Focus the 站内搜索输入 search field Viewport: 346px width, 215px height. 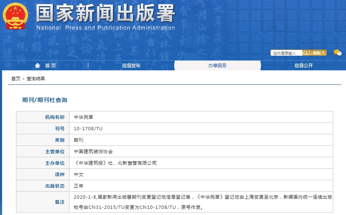point(286,53)
